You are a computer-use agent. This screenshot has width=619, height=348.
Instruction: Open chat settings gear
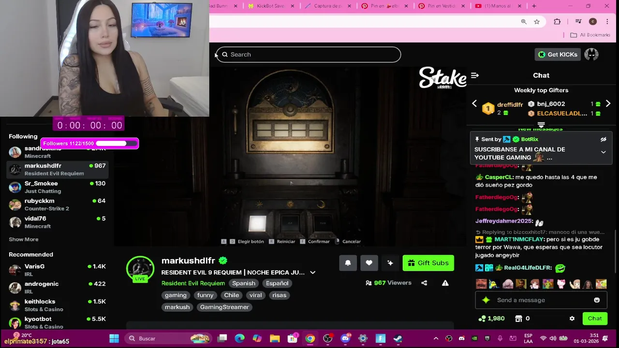[572, 319]
